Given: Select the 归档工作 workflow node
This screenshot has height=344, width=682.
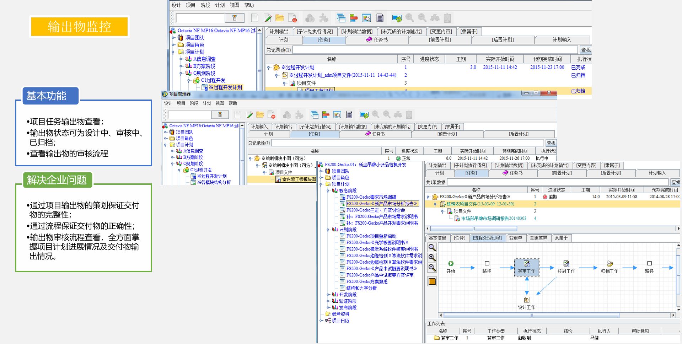Looking at the screenshot, I should click(x=609, y=267).
